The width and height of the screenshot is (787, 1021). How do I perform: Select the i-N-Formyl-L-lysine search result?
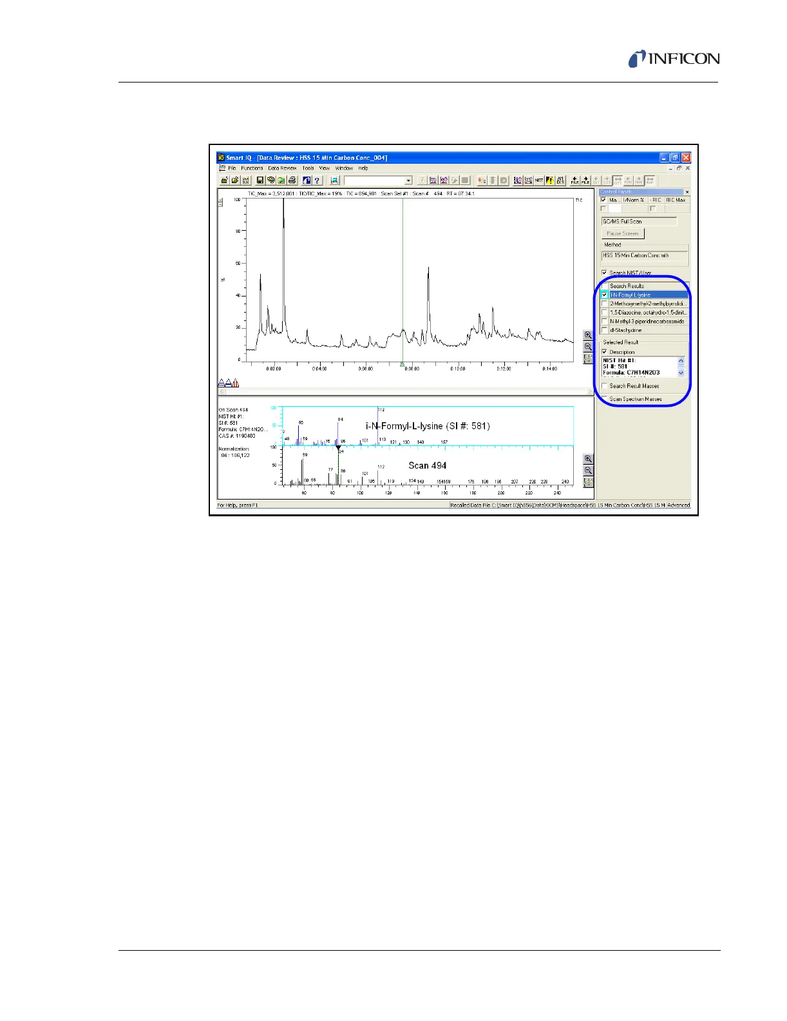point(649,295)
